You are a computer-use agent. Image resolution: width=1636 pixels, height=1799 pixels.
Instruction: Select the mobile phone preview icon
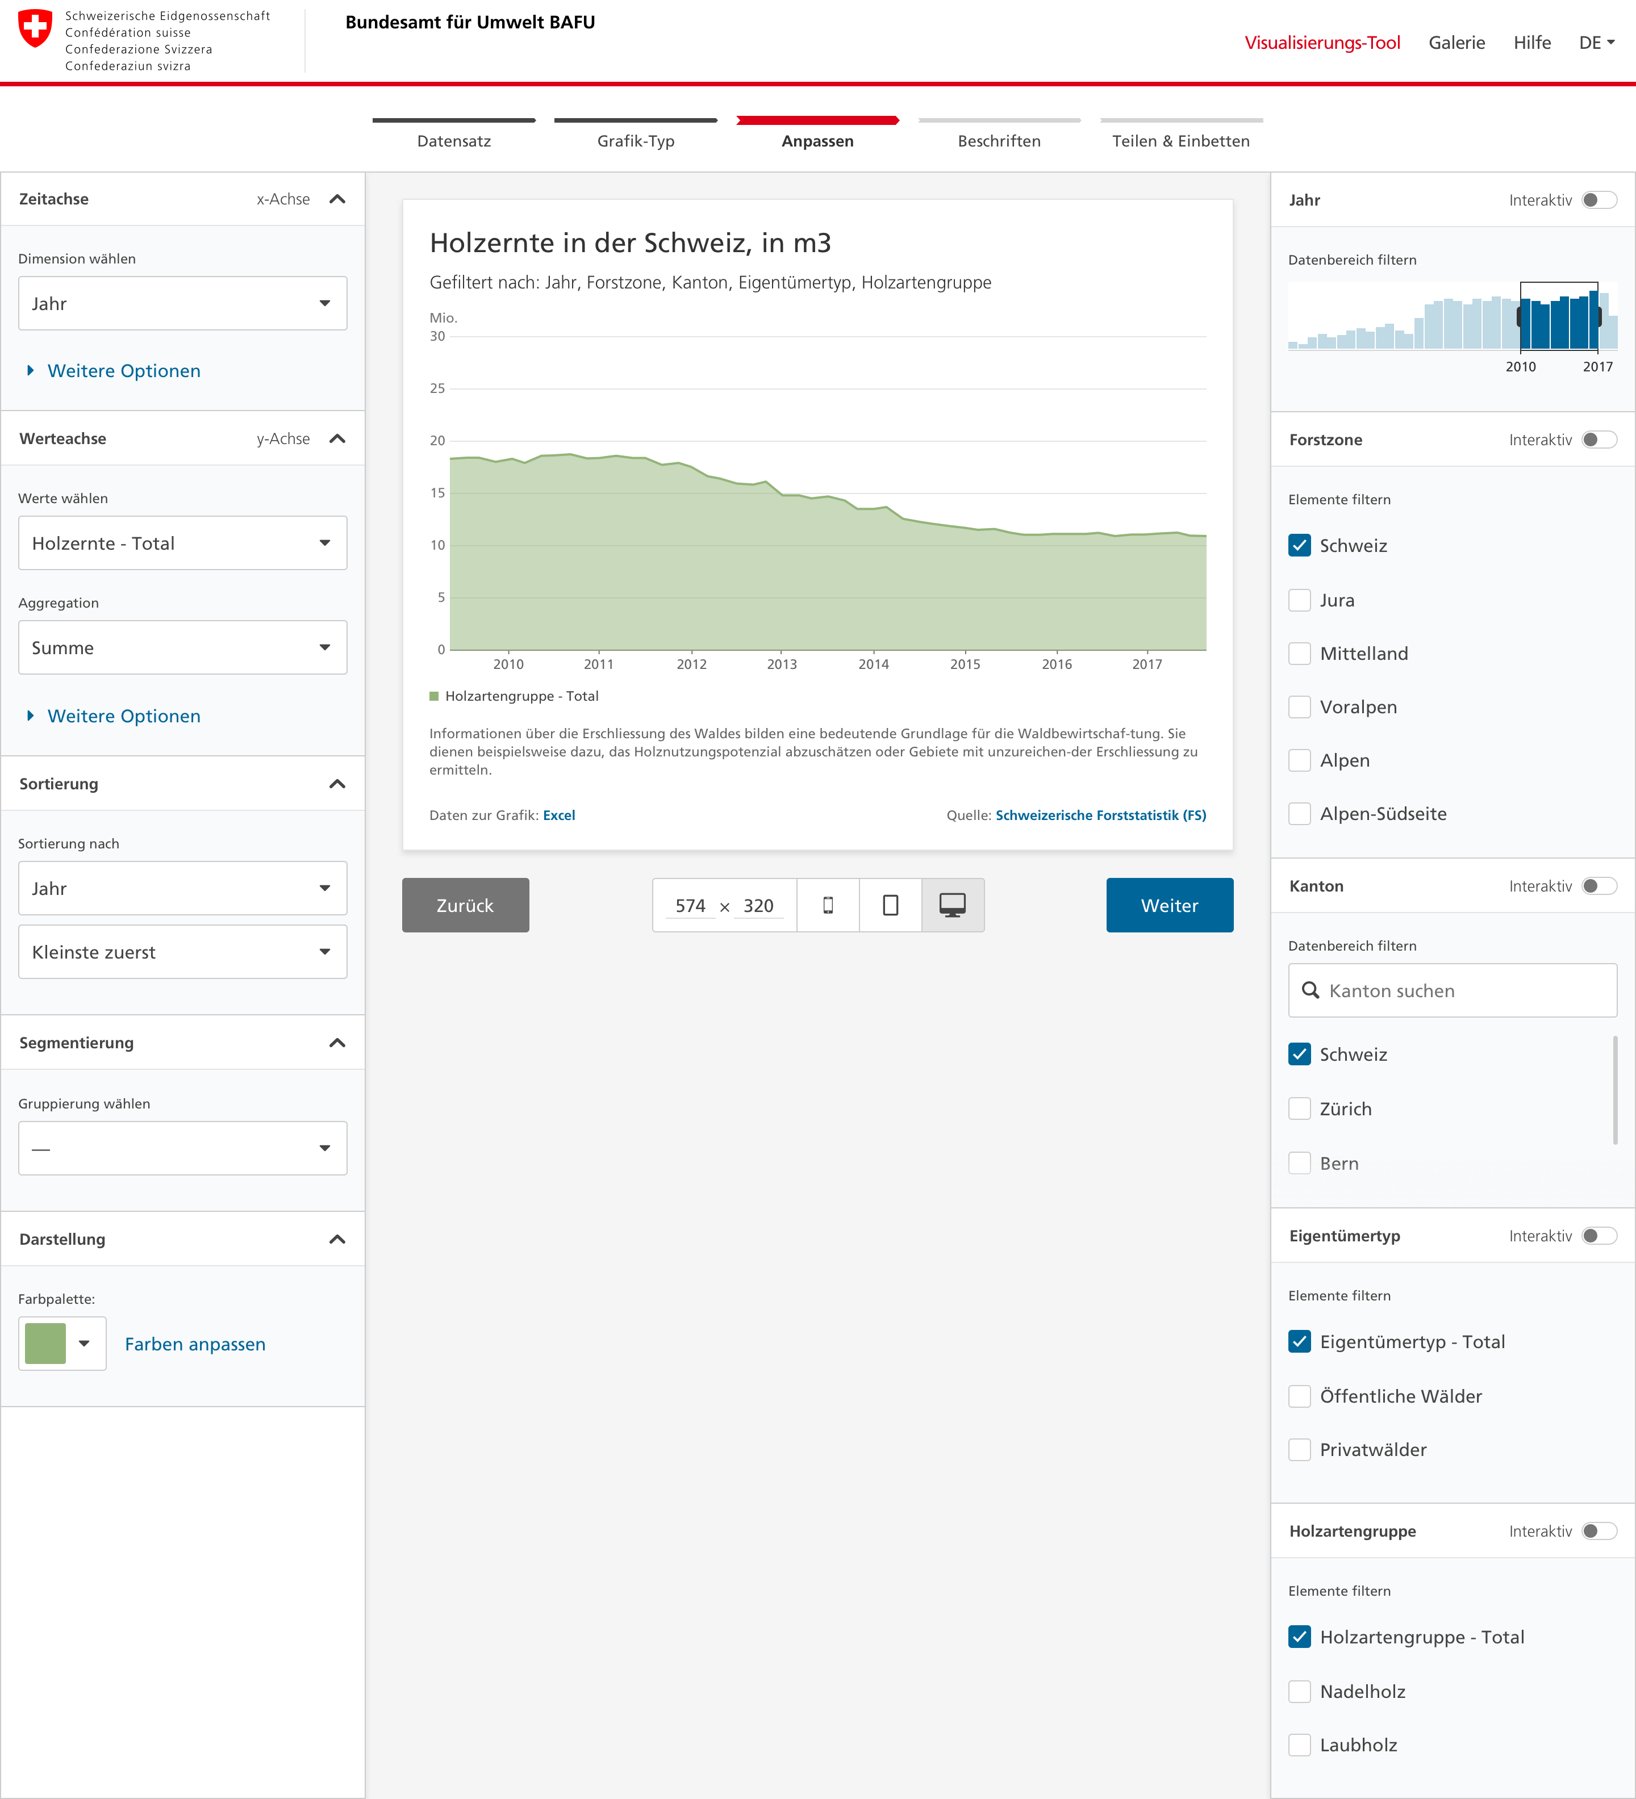click(x=827, y=905)
